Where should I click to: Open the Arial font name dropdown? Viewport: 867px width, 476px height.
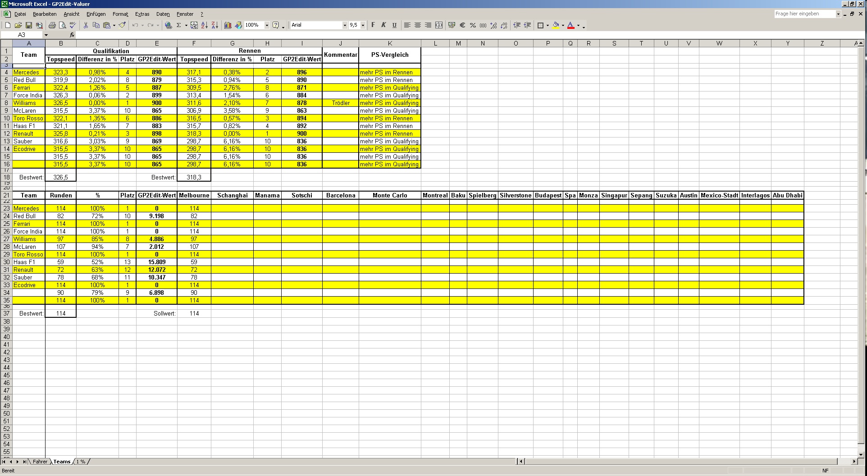(x=345, y=25)
